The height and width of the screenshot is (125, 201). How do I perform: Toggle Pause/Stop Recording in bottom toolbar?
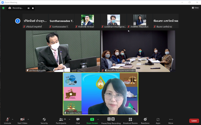click(111, 121)
